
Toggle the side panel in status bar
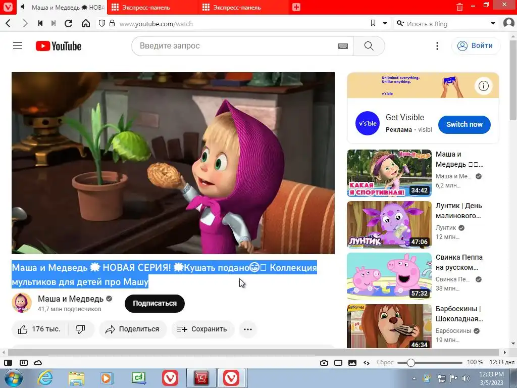point(8,363)
